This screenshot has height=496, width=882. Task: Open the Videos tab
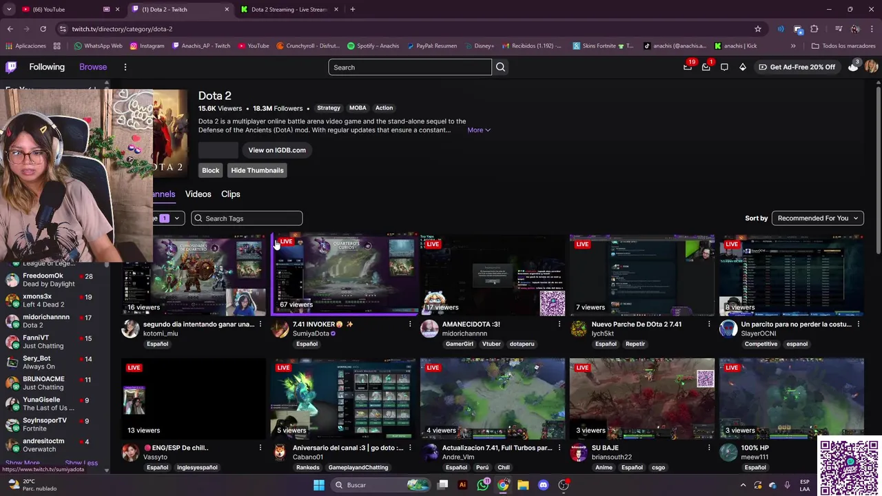pos(198,194)
